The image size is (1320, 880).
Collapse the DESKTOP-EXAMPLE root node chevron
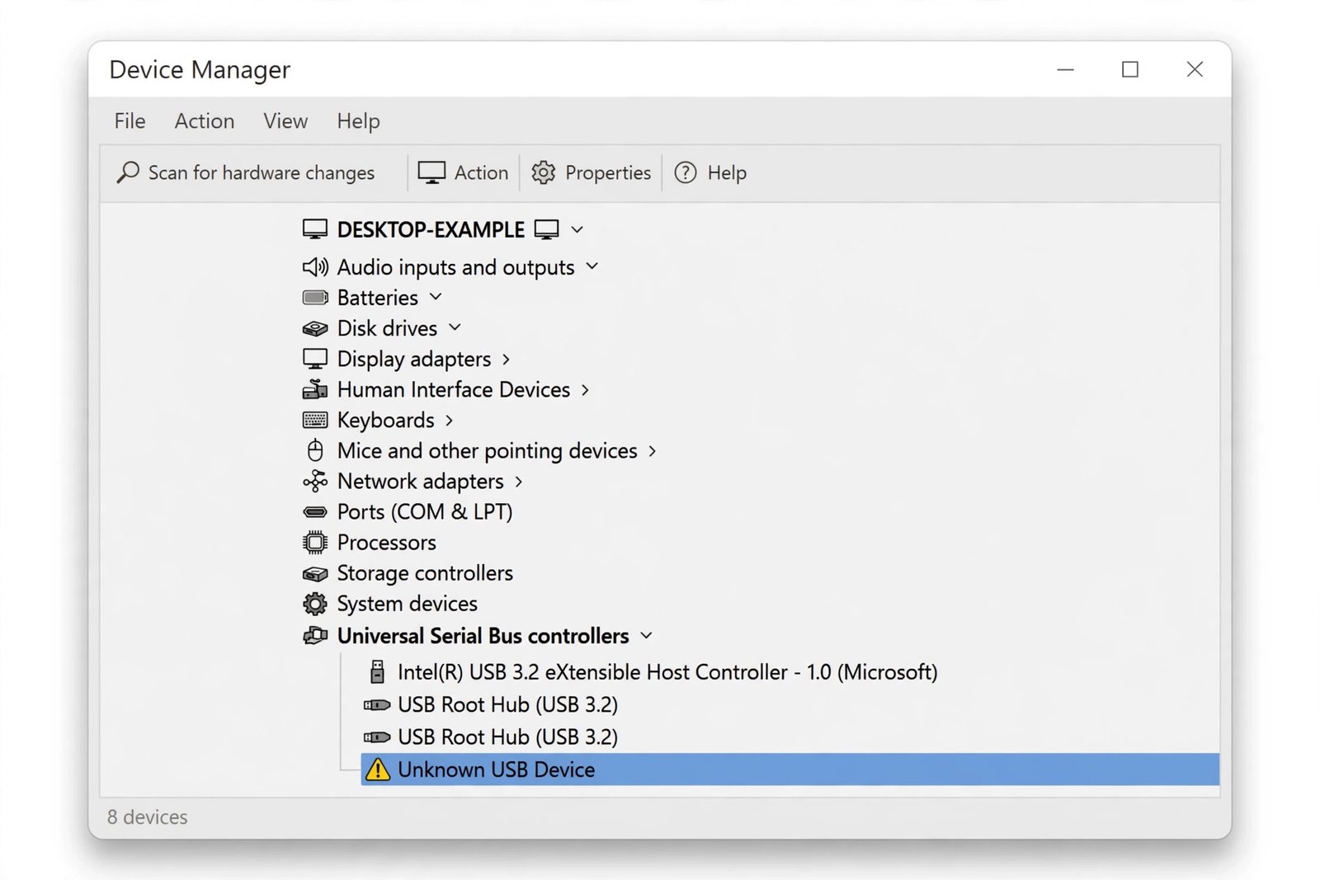coord(577,229)
